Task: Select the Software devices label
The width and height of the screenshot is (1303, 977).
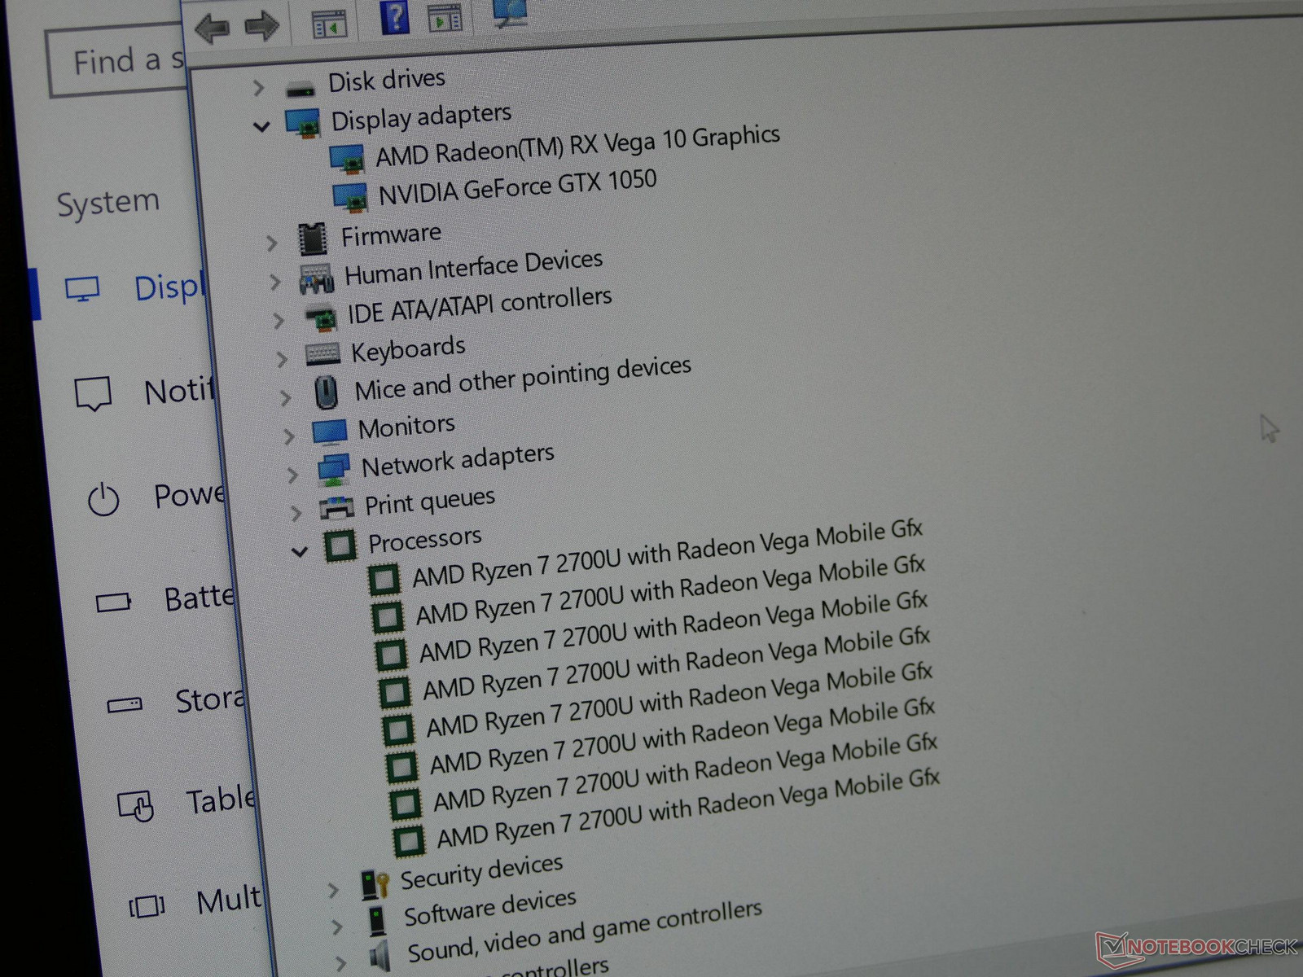Action: [490, 909]
